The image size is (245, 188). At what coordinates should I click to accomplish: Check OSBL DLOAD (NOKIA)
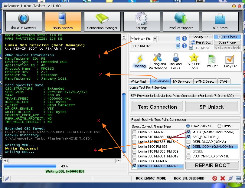click(x=188, y=142)
